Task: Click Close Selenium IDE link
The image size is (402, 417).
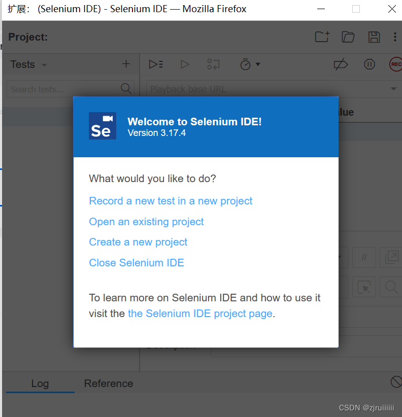Action: pyautogui.click(x=137, y=263)
